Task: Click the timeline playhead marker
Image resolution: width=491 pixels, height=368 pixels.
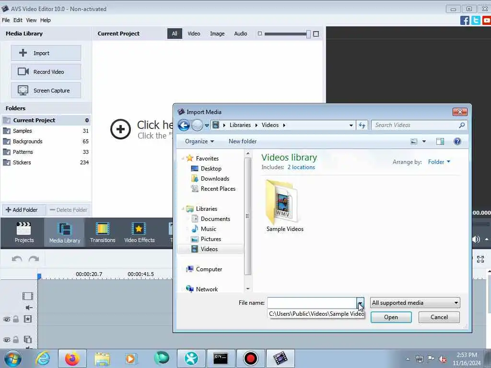Action: coord(39,276)
